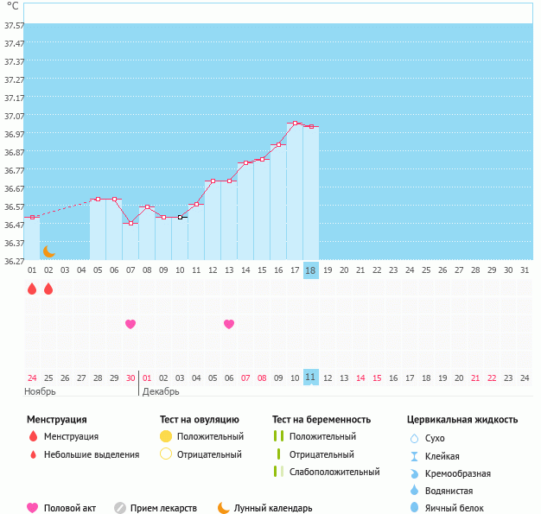The image size is (541, 514).
Task: Click the Прием лекарств pill icon
Action: pyautogui.click(x=120, y=508)
